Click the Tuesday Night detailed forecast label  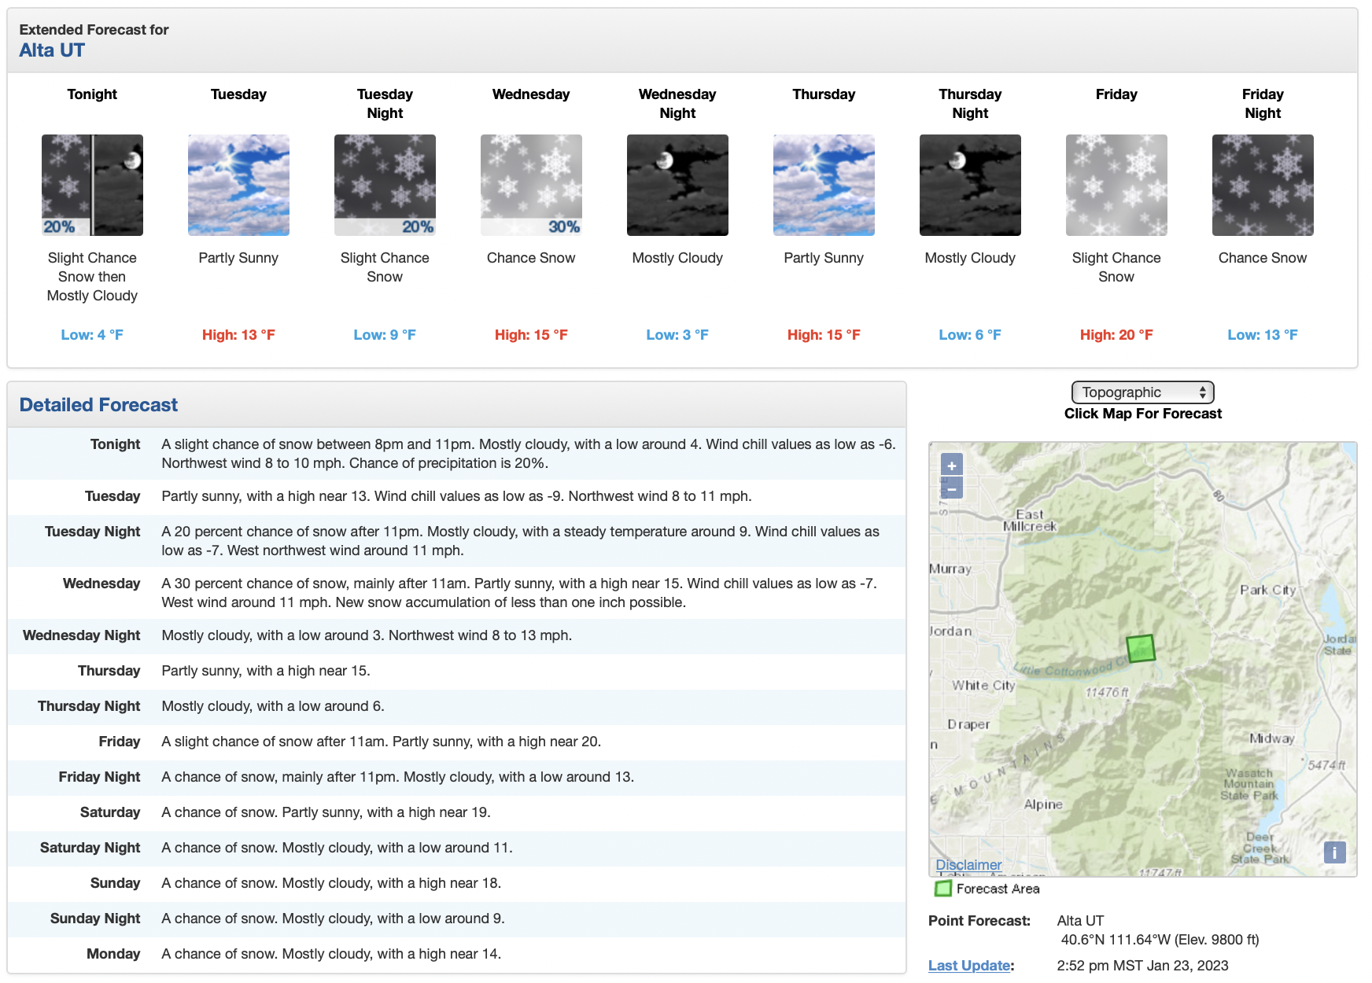pos(92,532)
